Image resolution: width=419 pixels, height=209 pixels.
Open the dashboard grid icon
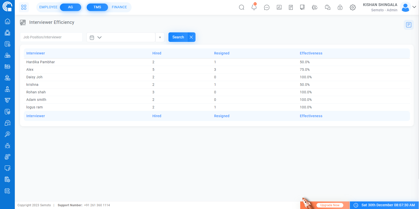point(24,7)
